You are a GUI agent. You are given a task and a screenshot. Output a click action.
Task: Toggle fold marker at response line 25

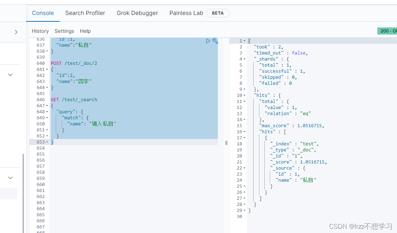(244, 186)
